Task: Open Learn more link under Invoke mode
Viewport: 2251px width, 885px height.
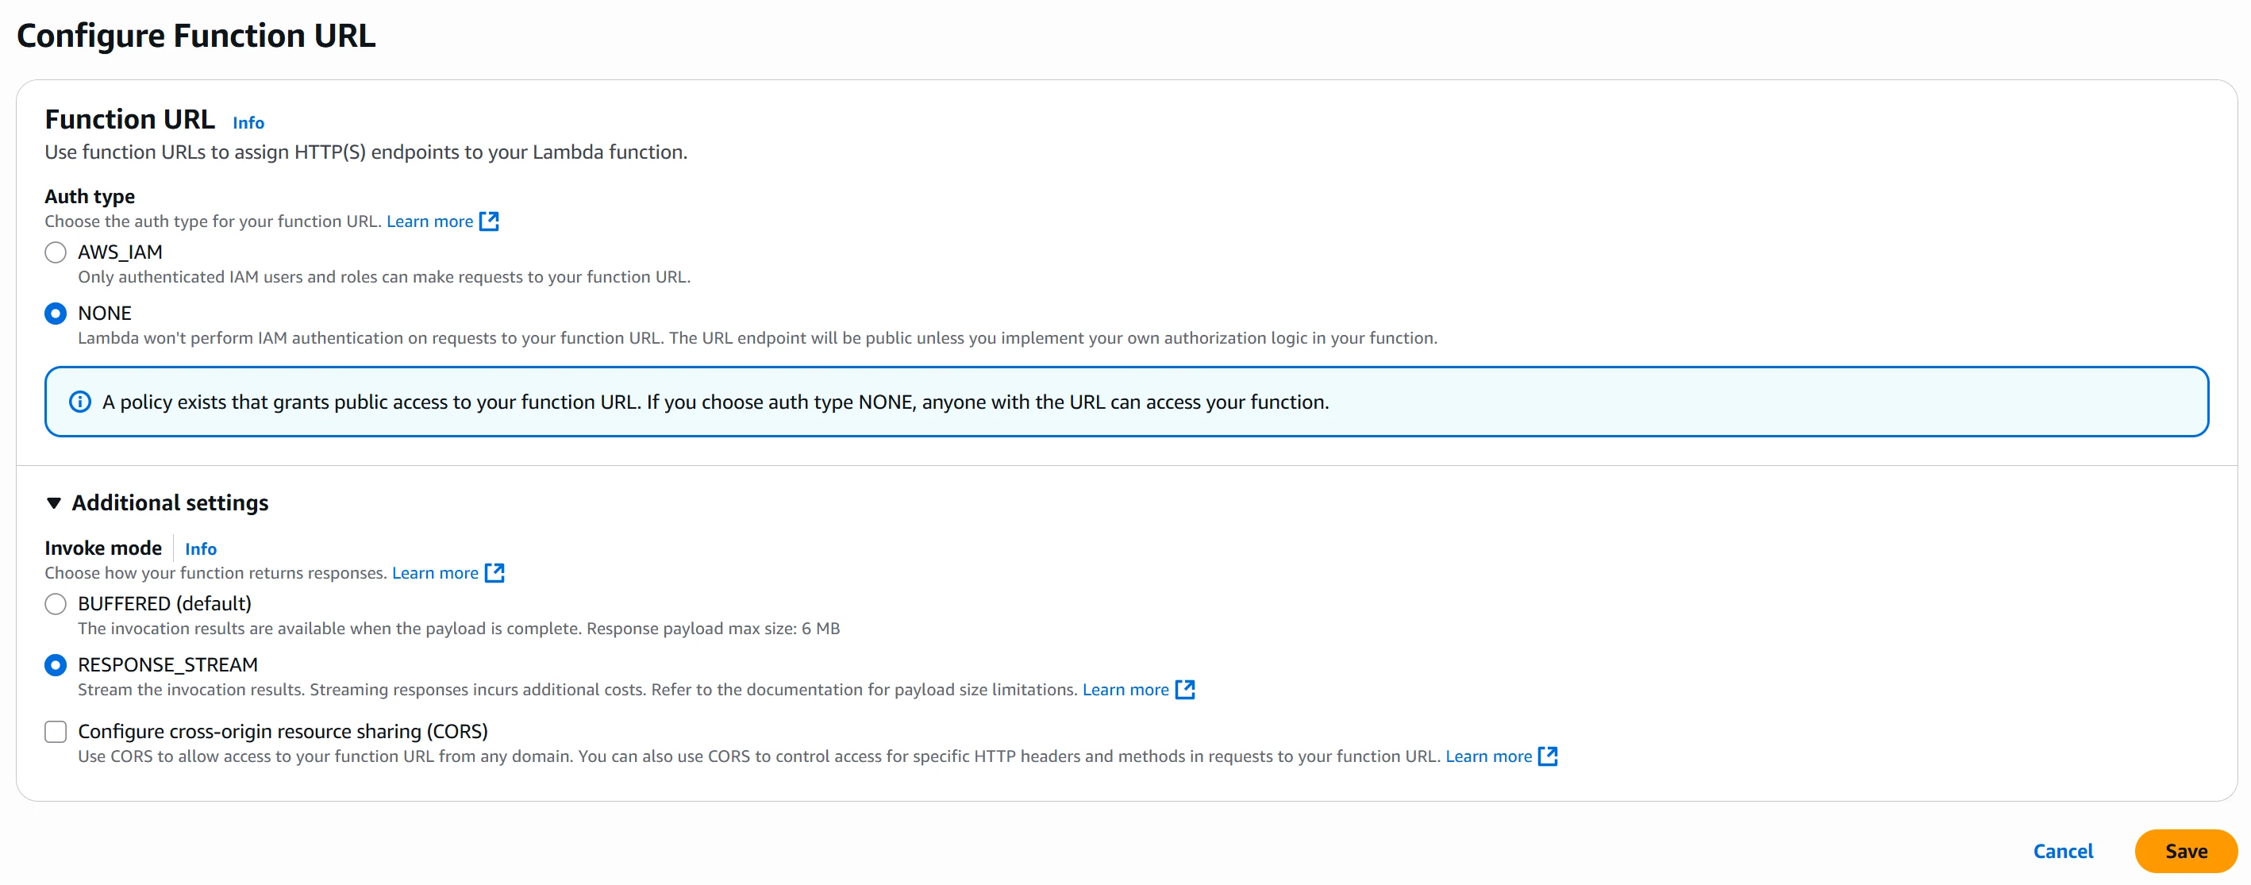Action: (434, 572)
